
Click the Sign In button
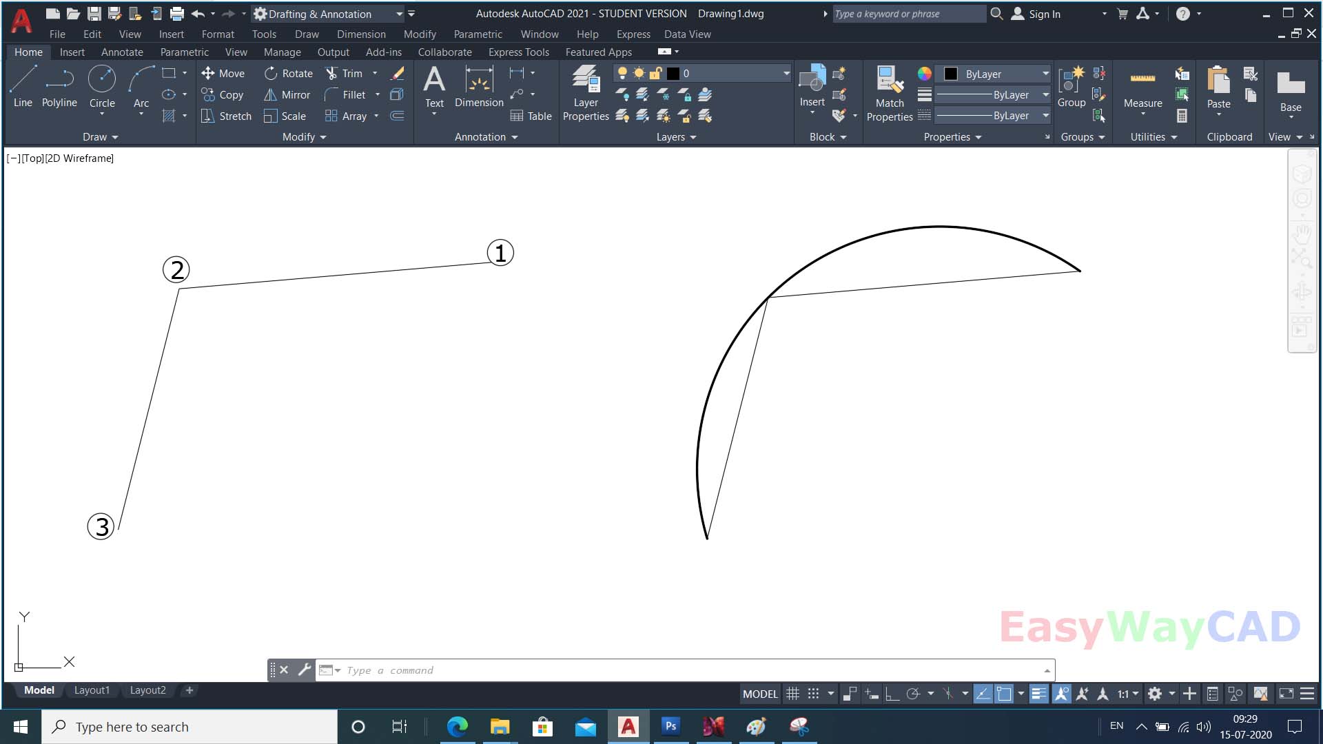(1043, 14)
